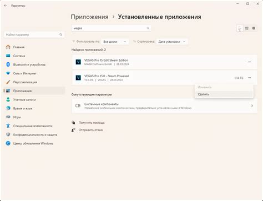This screenshot has height=201, width=263.
Task: Click the 'Приложения' breadcrumb link
Action: click(89, 17)
